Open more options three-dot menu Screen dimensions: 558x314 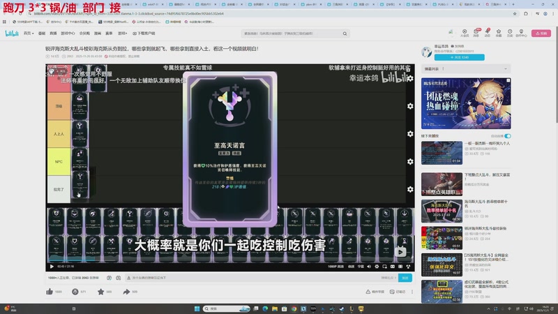[x=412, y=292]
